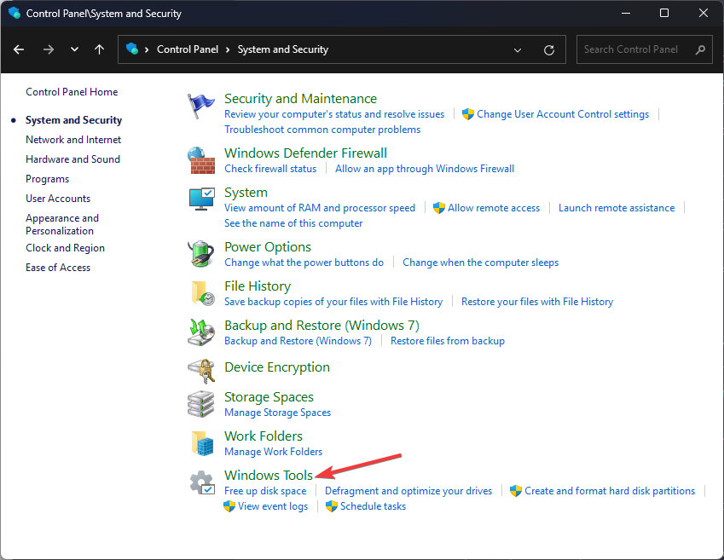Image resolution: width=724 pixels, height=560 pixels.
Task: Click Create and format hard disk partitions
Action: coord(610,491)
